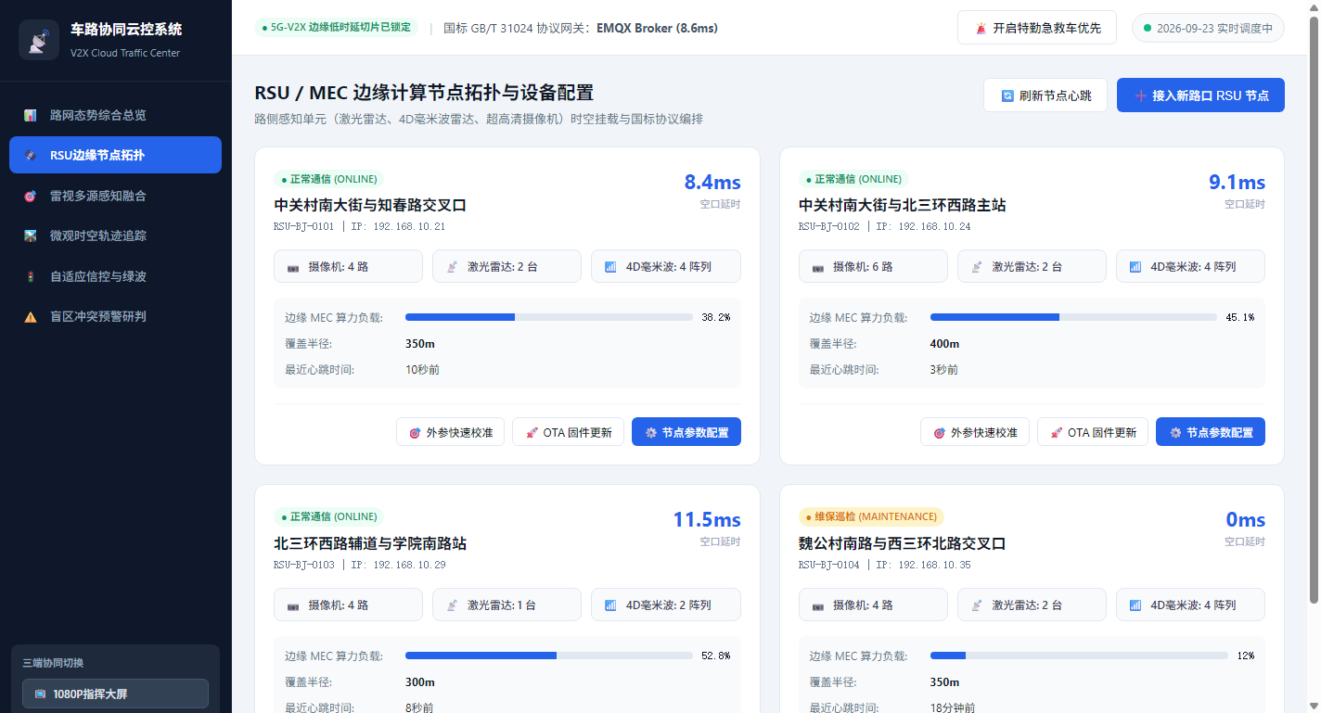Click the 微观时空轨迹追踪 map icon
Screen dimensions: 1321x713
[x=31, y=236]
